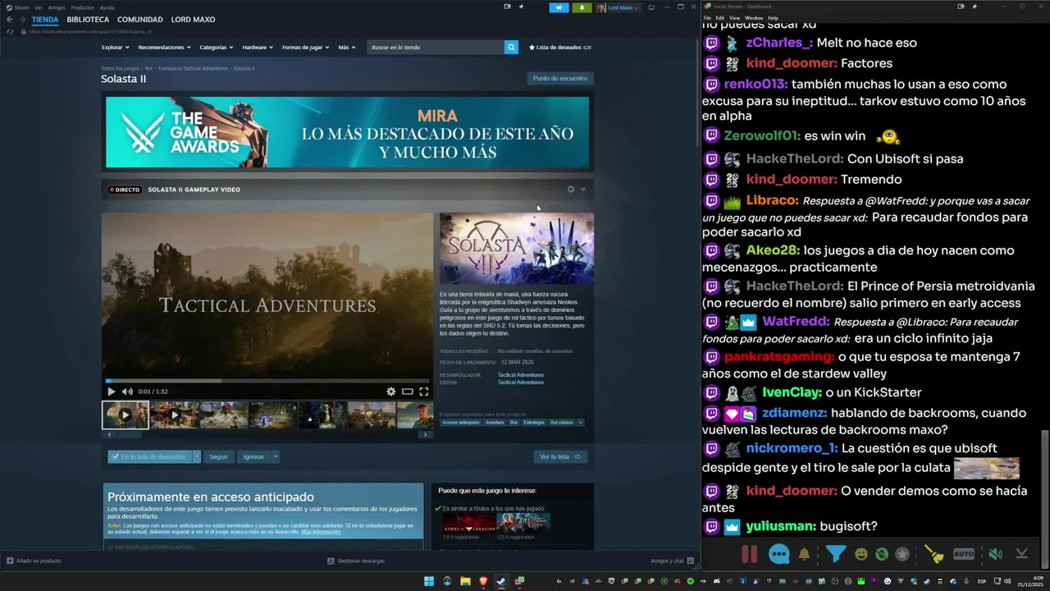This screenshot has height=591, width=1050.
Task: Open the Recomendaciones dropdown
Action: click(164, 47)
